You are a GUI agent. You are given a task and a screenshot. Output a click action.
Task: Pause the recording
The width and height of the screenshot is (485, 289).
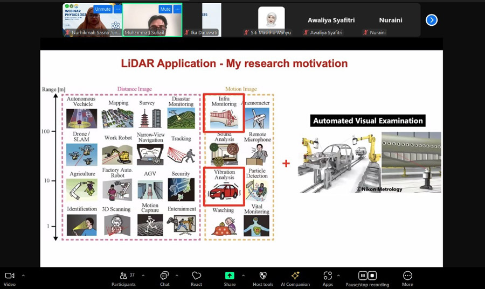click(363, 276)
